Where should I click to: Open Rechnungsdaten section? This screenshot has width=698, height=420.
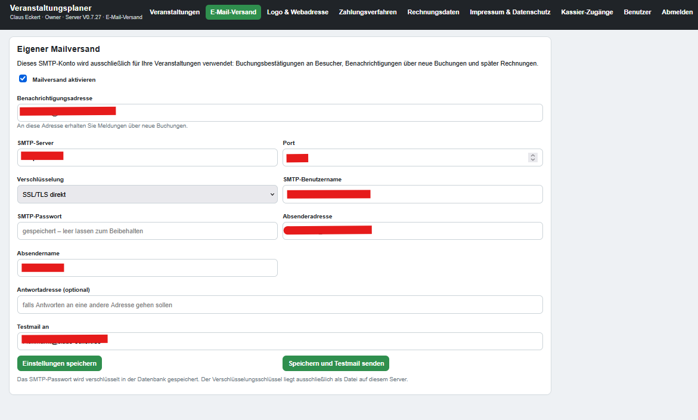click(433, 12)
